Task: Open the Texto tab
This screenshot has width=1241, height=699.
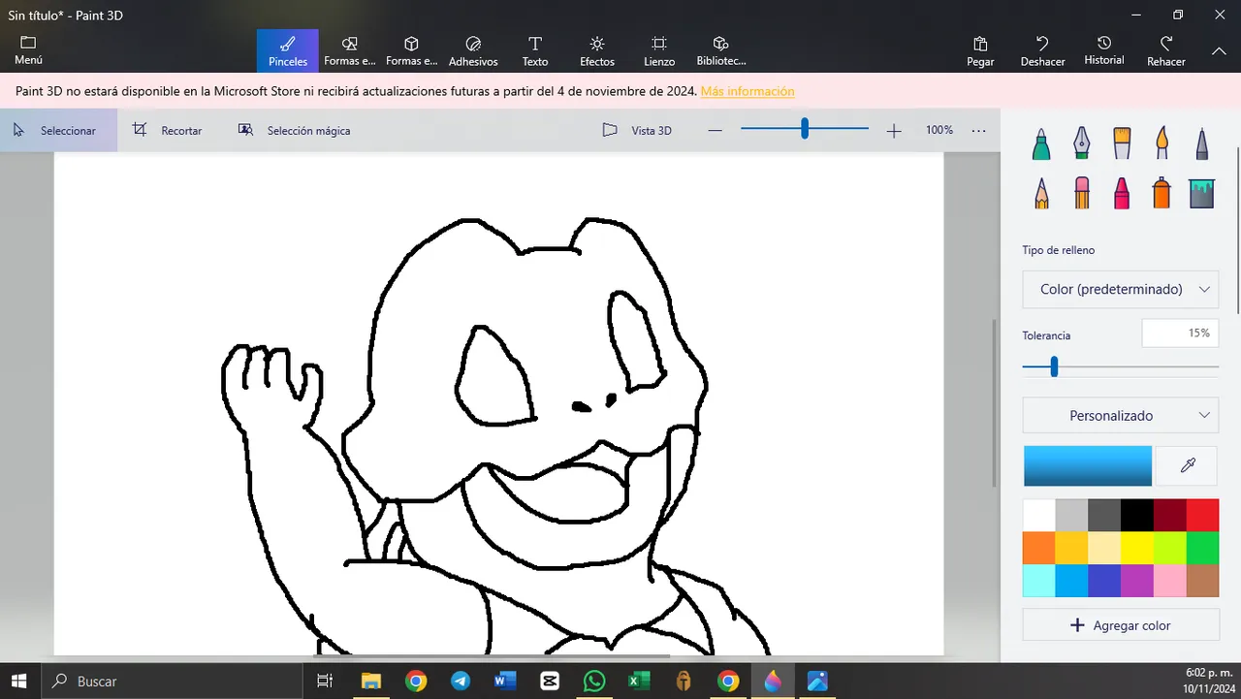Action: coord(535,51)
